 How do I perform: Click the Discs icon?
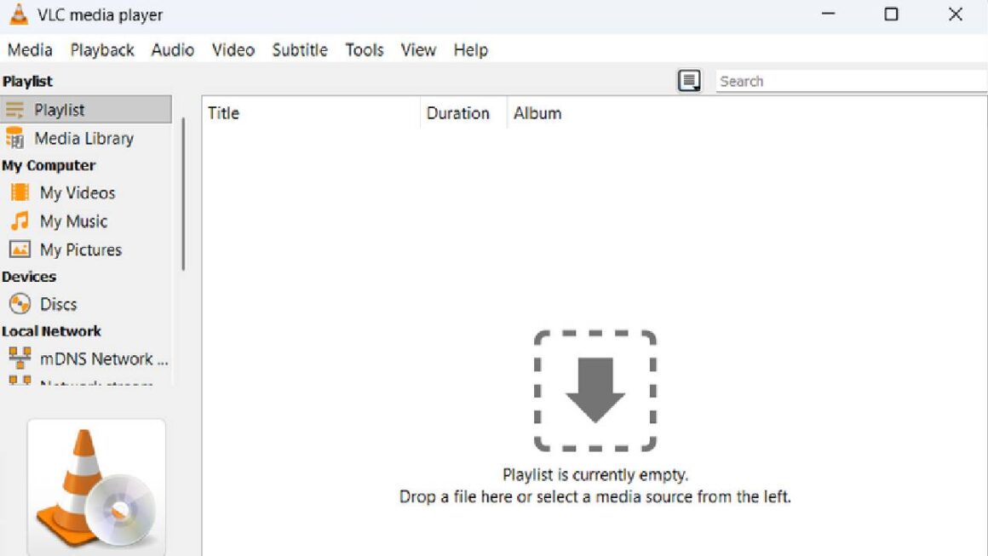coord(20,304)
